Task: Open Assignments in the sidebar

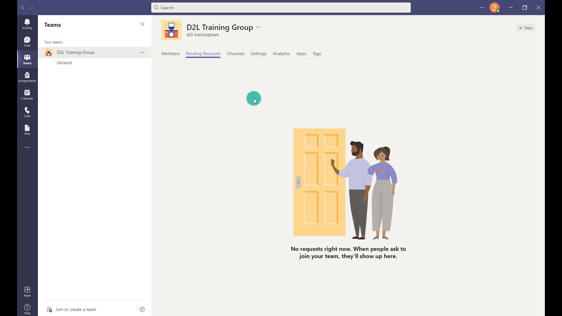Action: pyautogui.click(x=27, y=77)
